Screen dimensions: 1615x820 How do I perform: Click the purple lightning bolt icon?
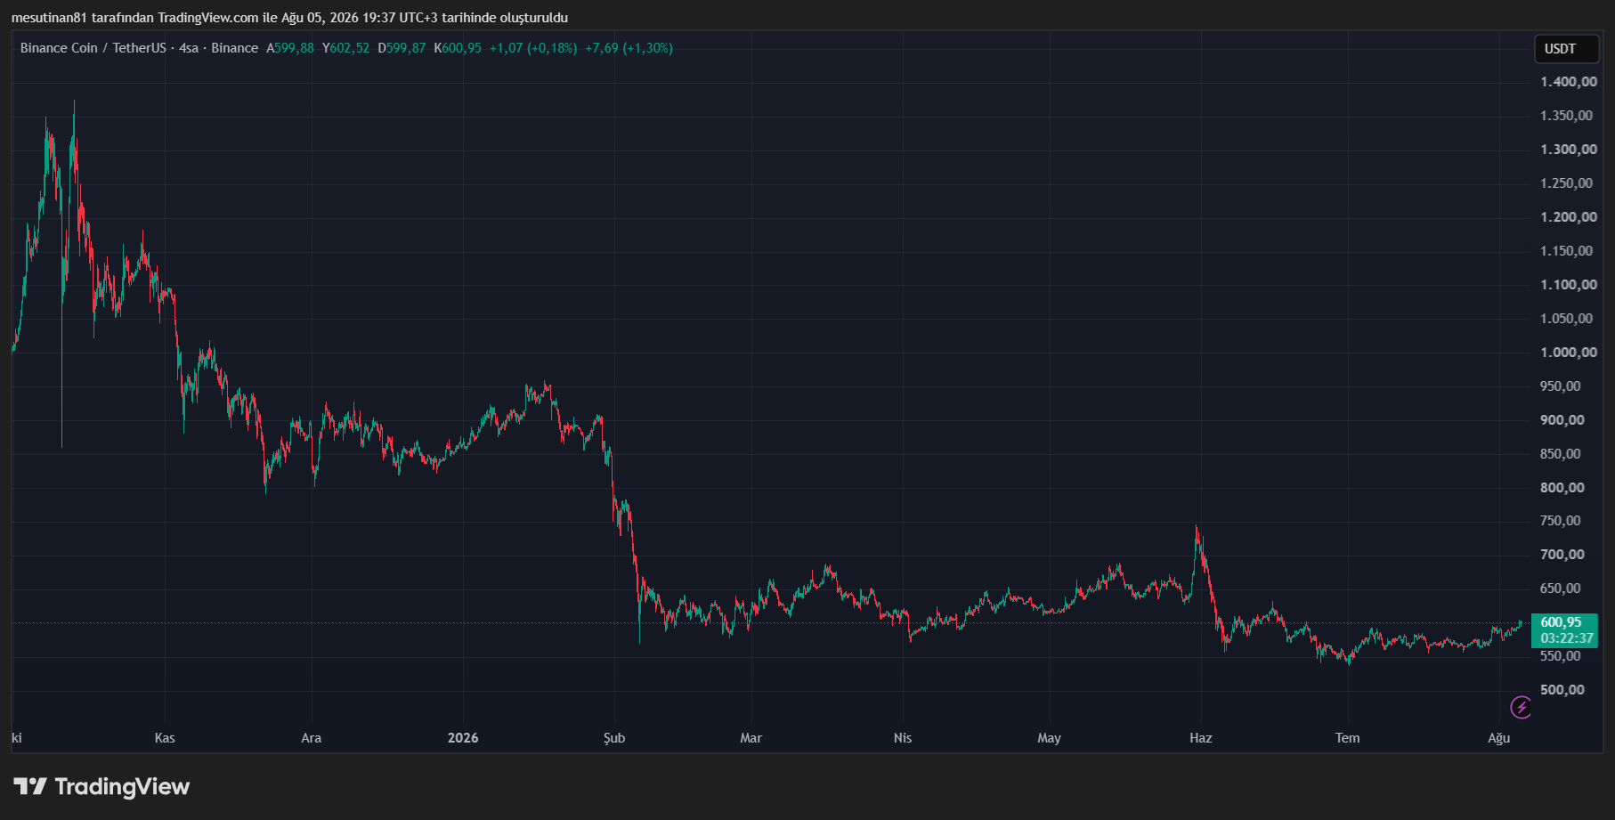coord(1521,707)
